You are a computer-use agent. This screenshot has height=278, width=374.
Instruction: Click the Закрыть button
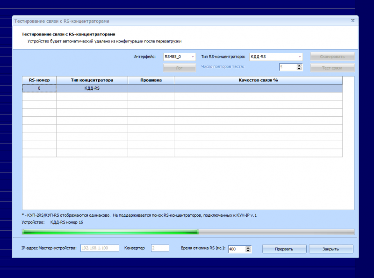coord(330,249)
